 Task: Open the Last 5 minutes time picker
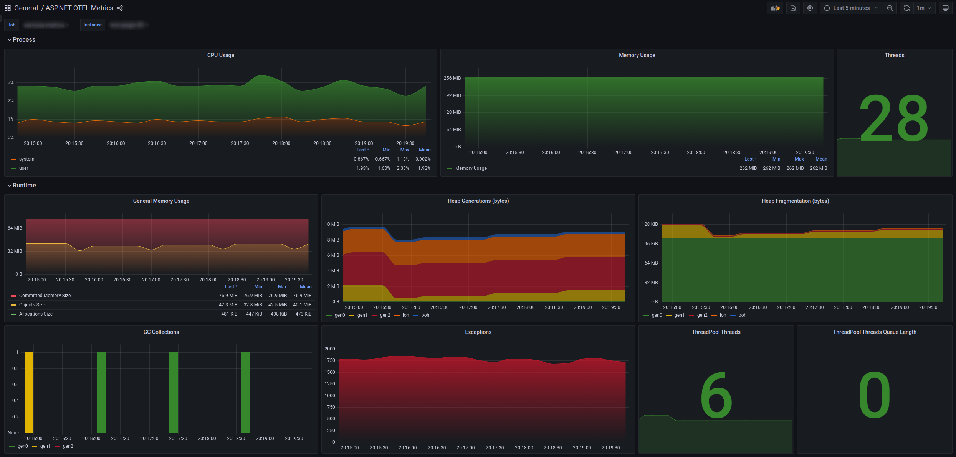[x=851, y=8]
